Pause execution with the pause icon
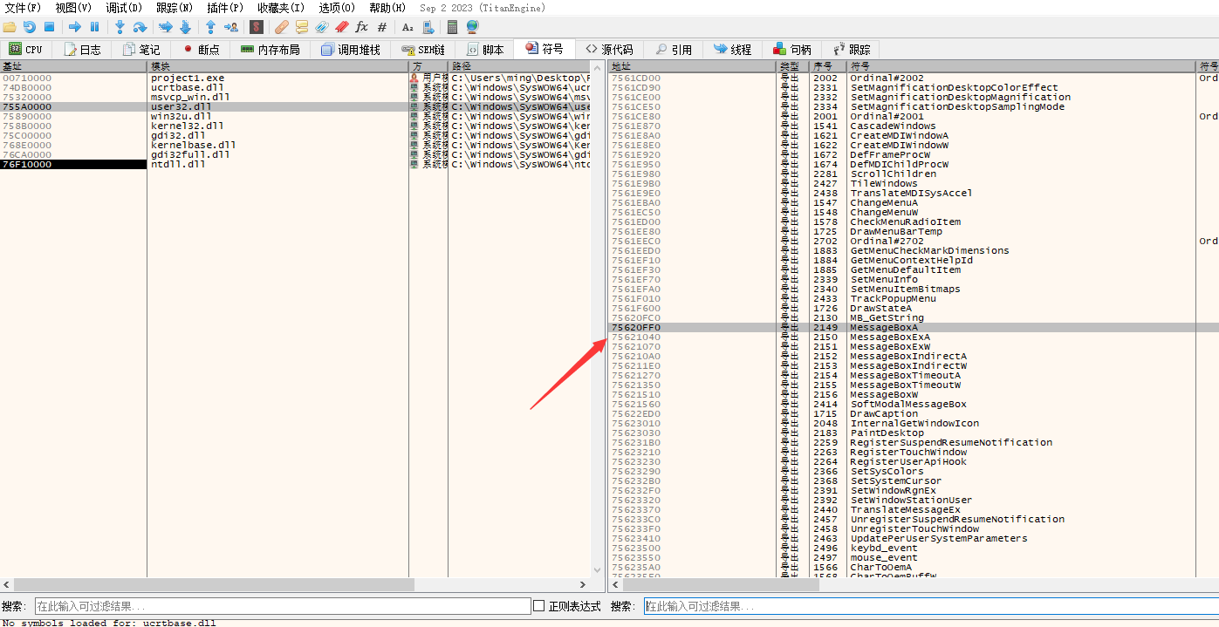The height and width of the screenshot is (627, 1219). (94, 27)
